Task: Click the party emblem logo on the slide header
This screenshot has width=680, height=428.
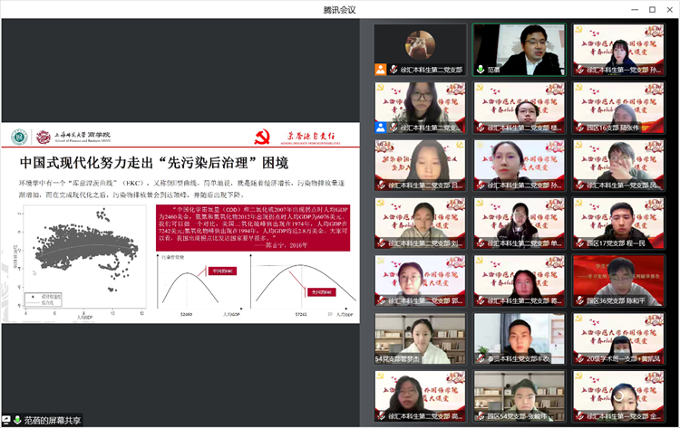Action: click(x=262, y=138)
